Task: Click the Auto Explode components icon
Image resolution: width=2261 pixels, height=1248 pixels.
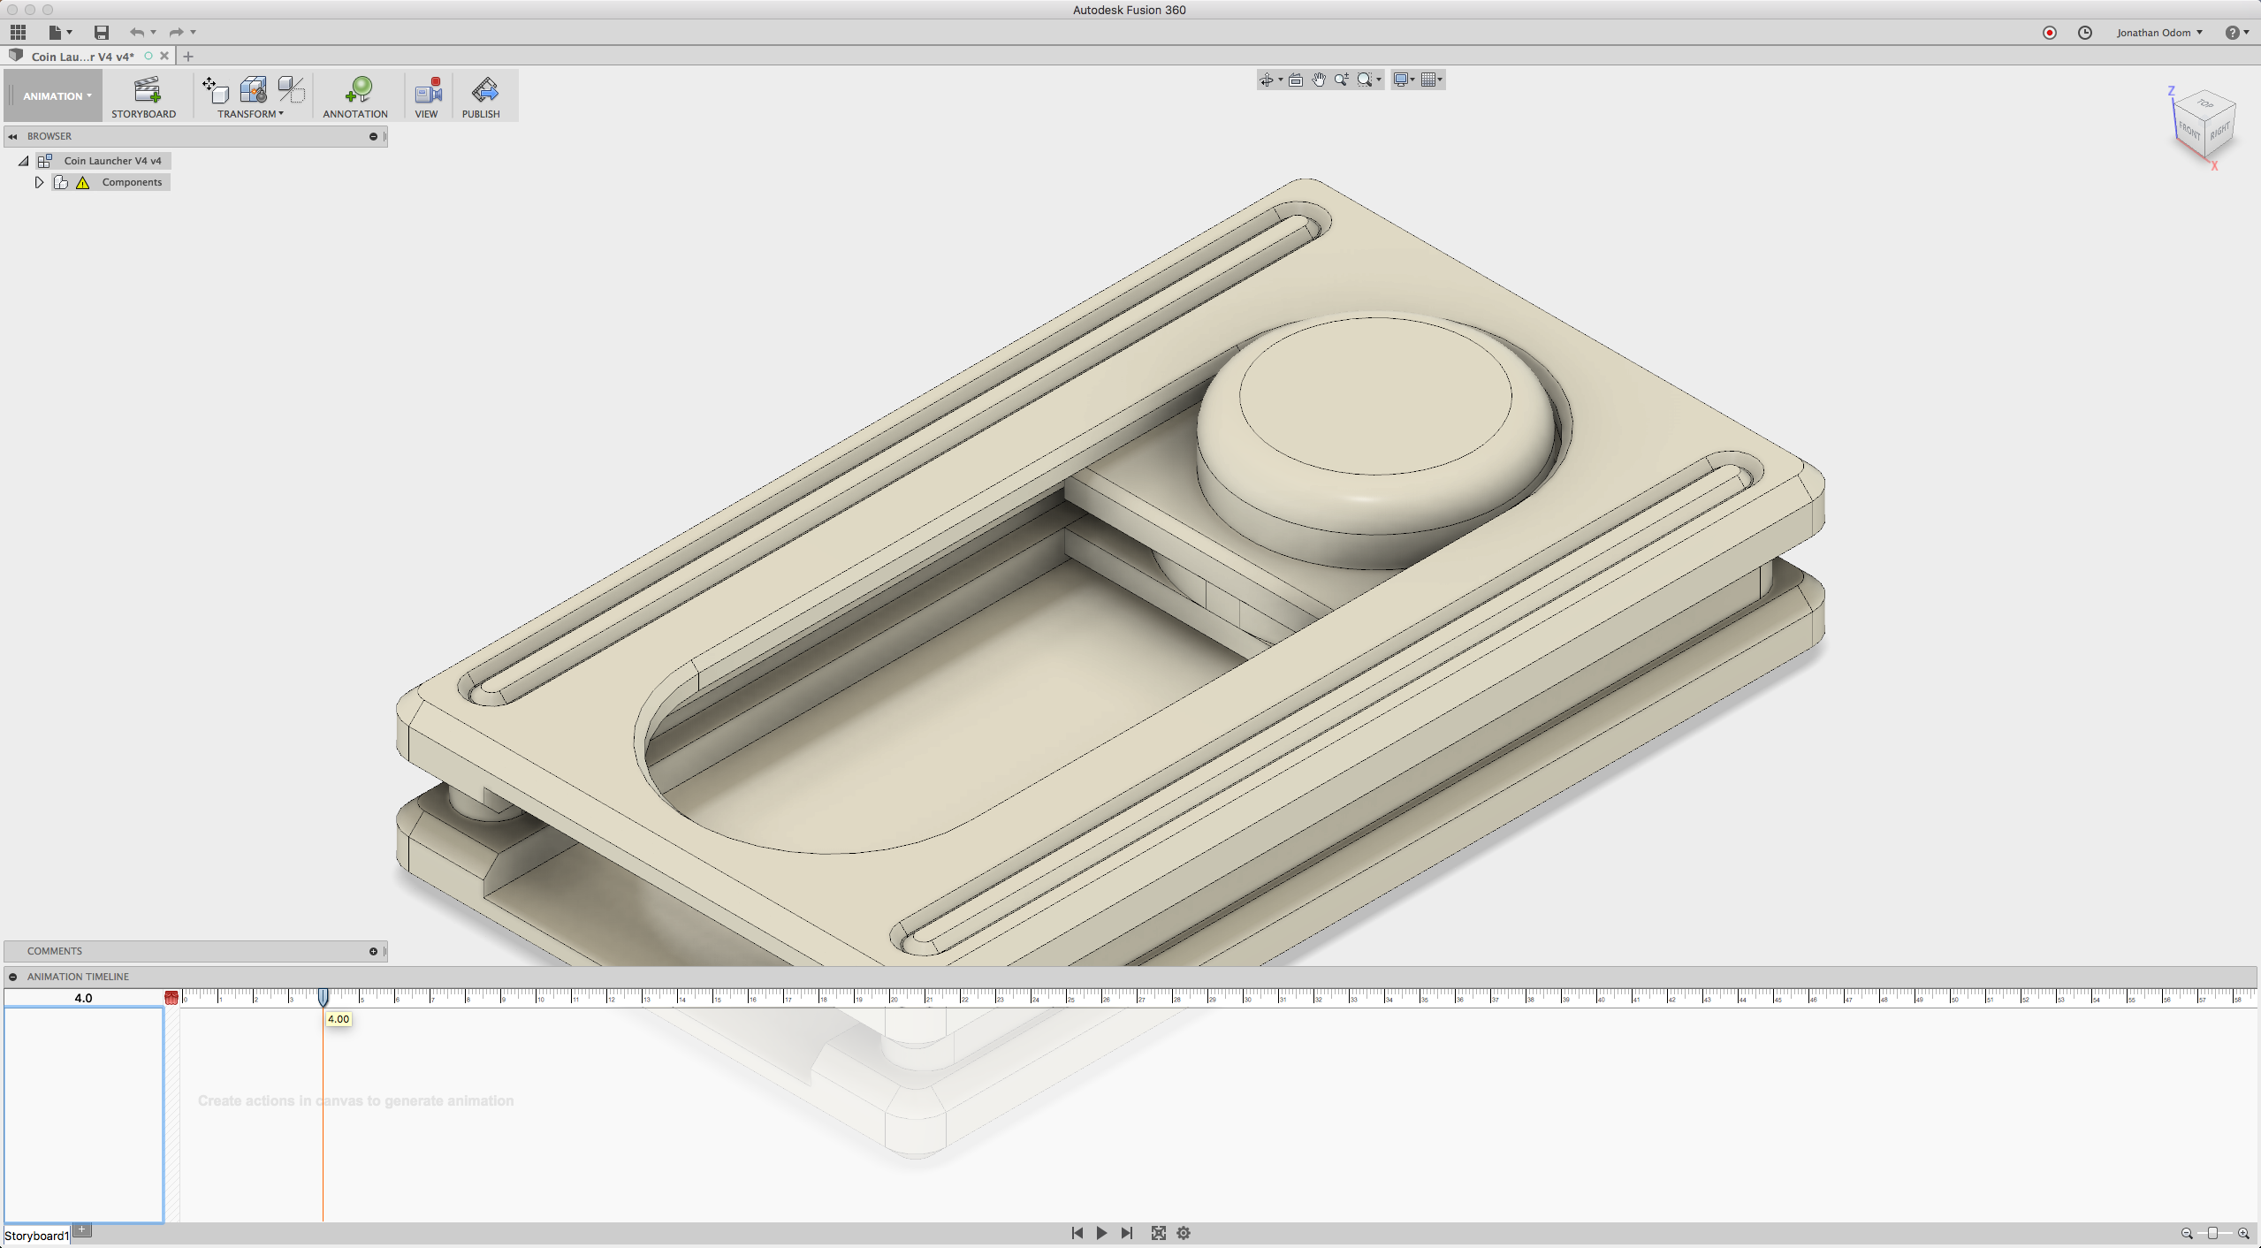Action: [x=254, y=89]
